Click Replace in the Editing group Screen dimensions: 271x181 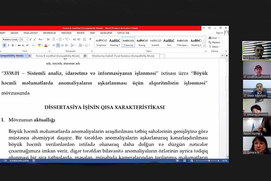point(215,42)
